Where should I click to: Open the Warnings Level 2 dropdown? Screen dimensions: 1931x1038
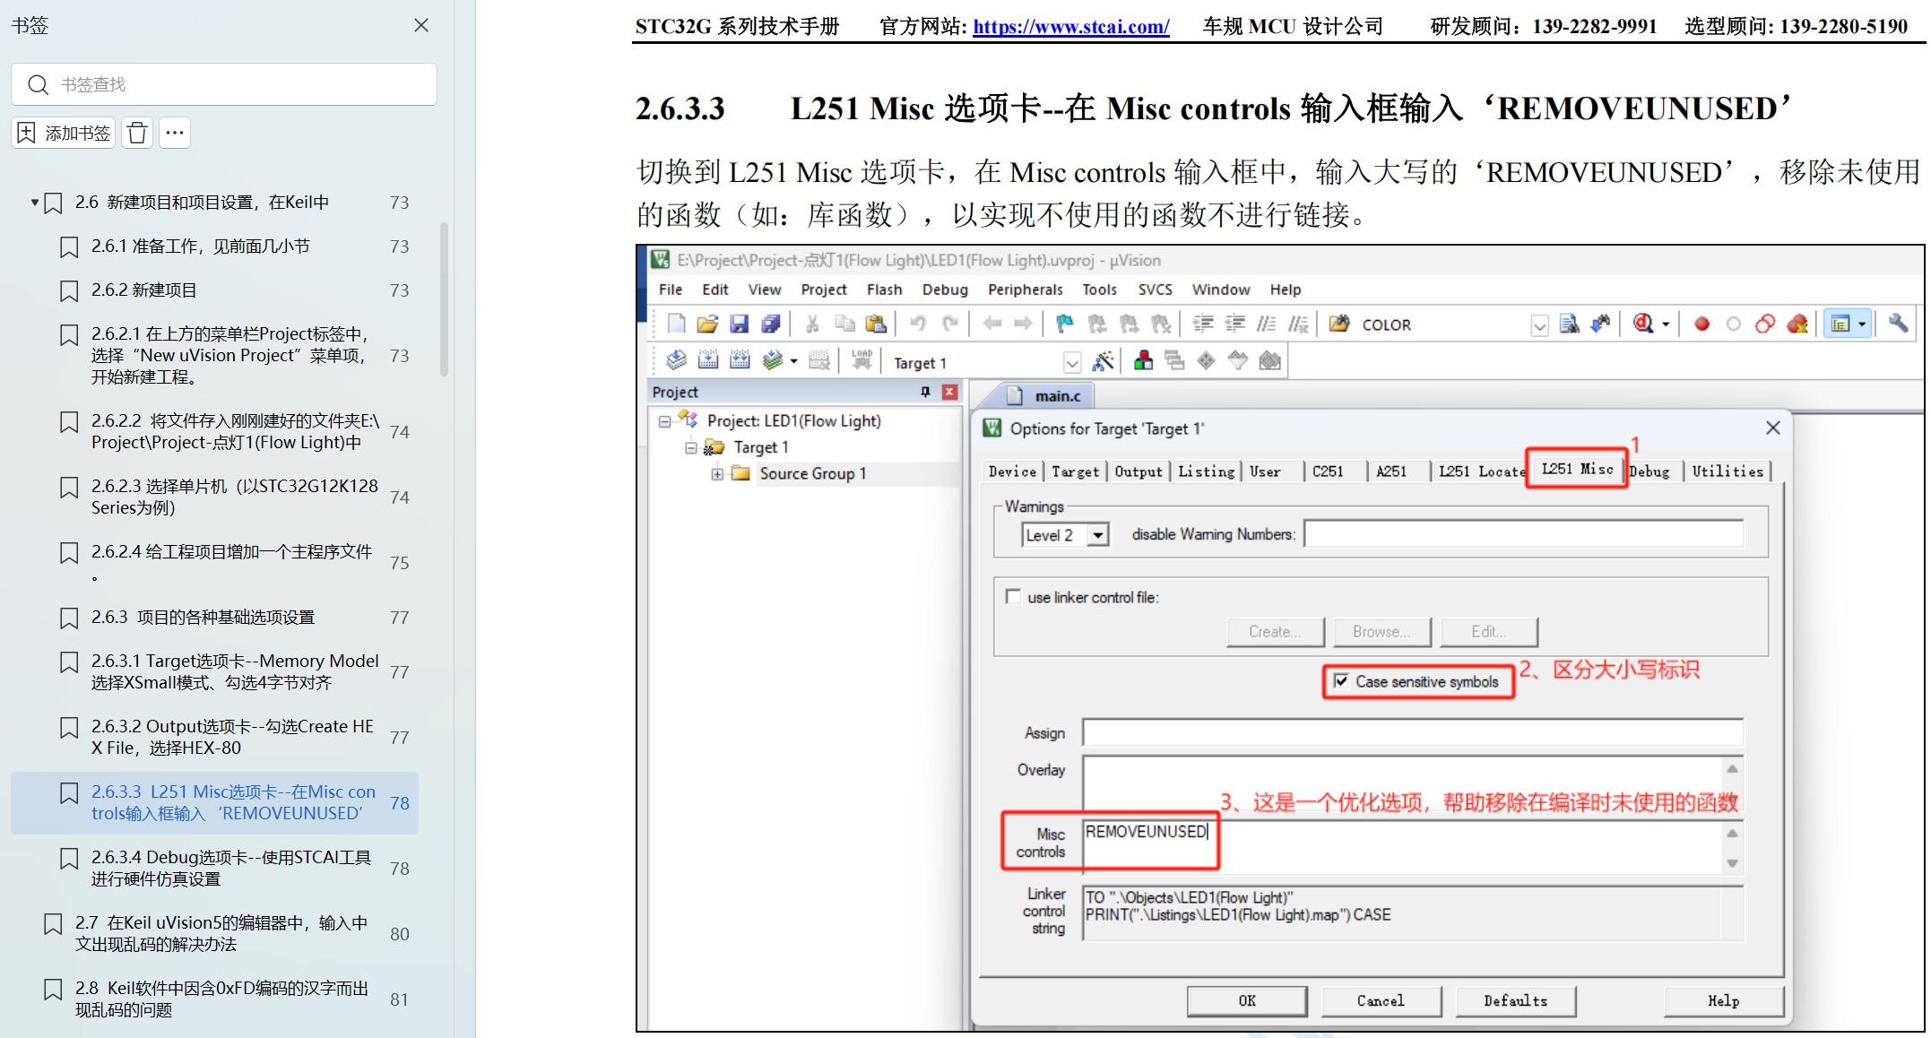[1097, 535]
